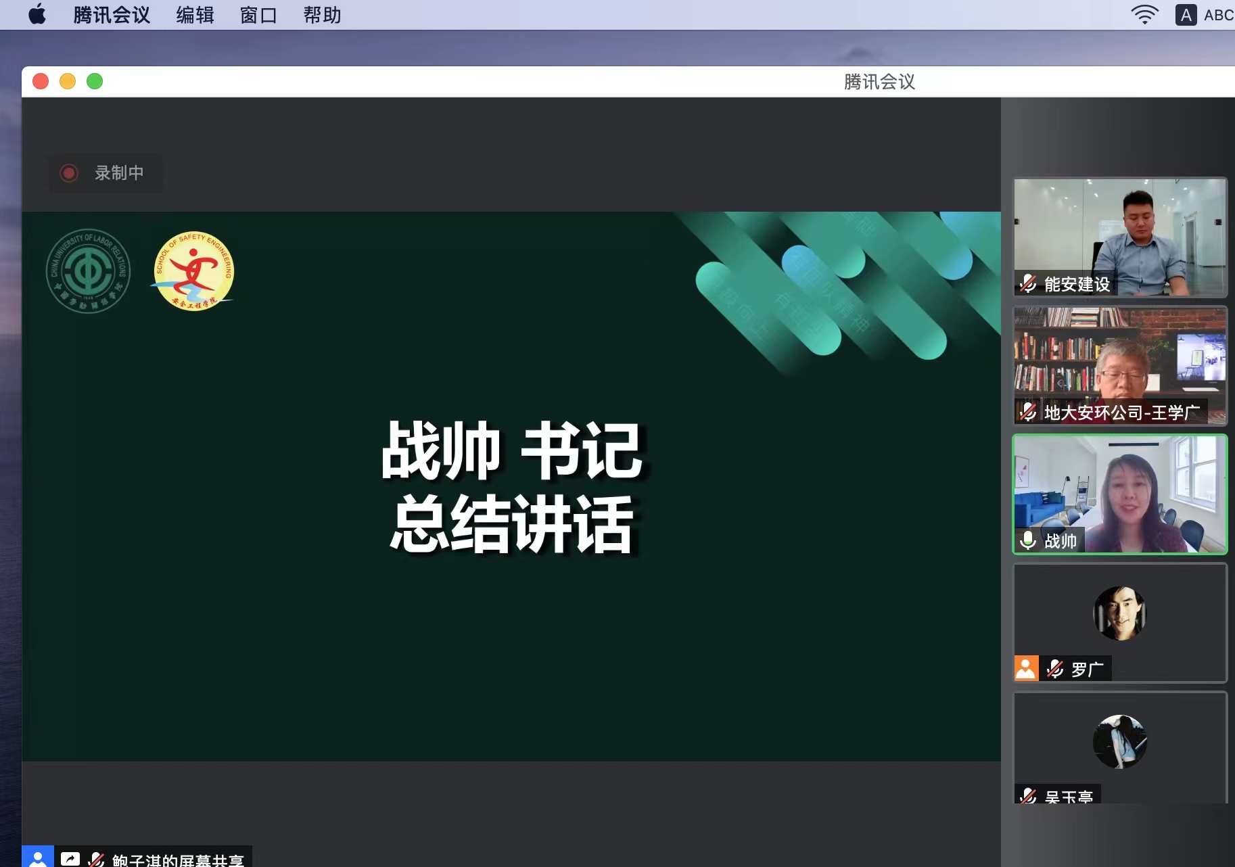Toggle the active microphone icon beside 战帅
The image size is (1235, 867).
(1028, 540)
